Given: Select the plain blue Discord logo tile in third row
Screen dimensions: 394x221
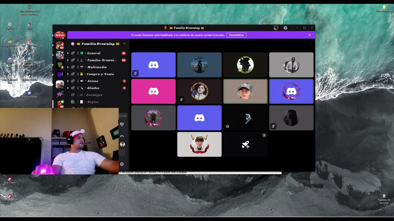Looking at the screenshot, I should [199, 118].
